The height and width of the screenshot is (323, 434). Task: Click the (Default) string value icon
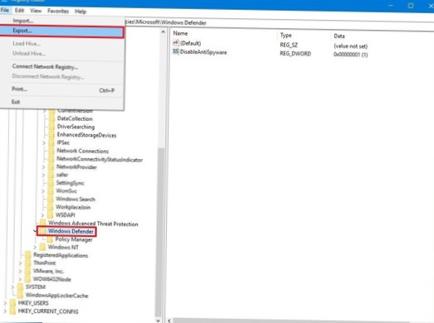[176, 42]
